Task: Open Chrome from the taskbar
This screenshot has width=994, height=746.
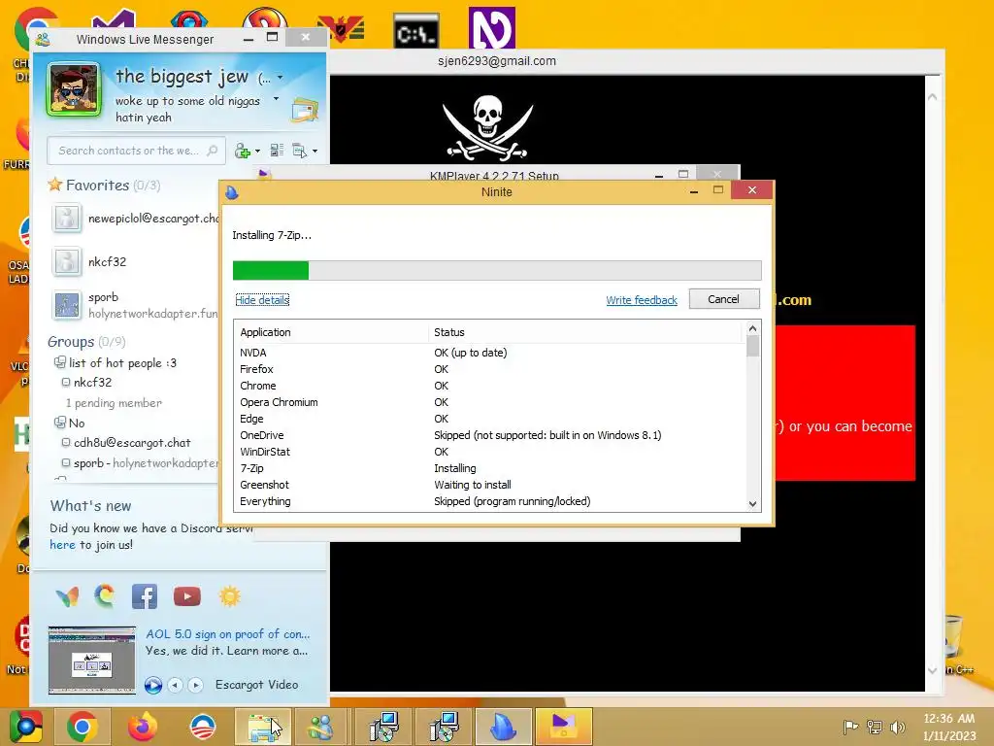Action: point(83,727)
